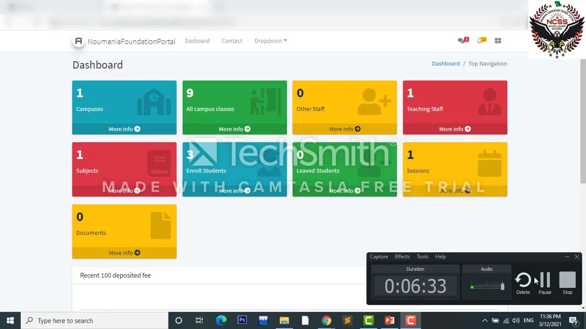Click the calendar icon on Sessions card
Viewport: 586px width, 329px height.
489,164
